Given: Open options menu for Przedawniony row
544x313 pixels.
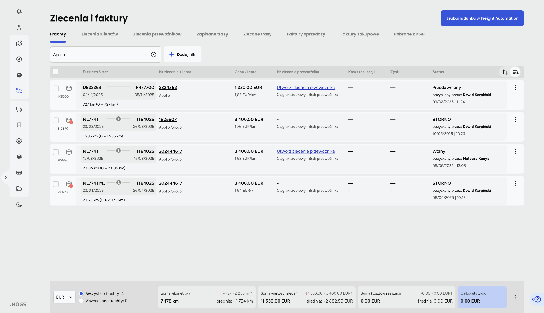Looking at the screenshot, I should coord(515,88).
